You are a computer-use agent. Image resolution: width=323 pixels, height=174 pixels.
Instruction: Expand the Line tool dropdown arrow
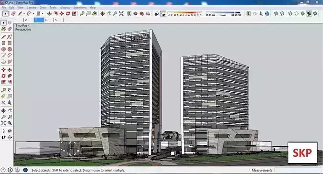24,14
